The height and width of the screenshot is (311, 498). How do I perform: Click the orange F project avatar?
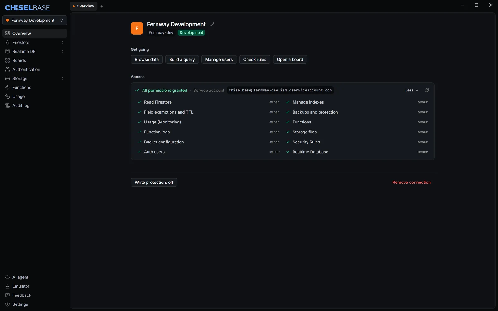(137, 28)
